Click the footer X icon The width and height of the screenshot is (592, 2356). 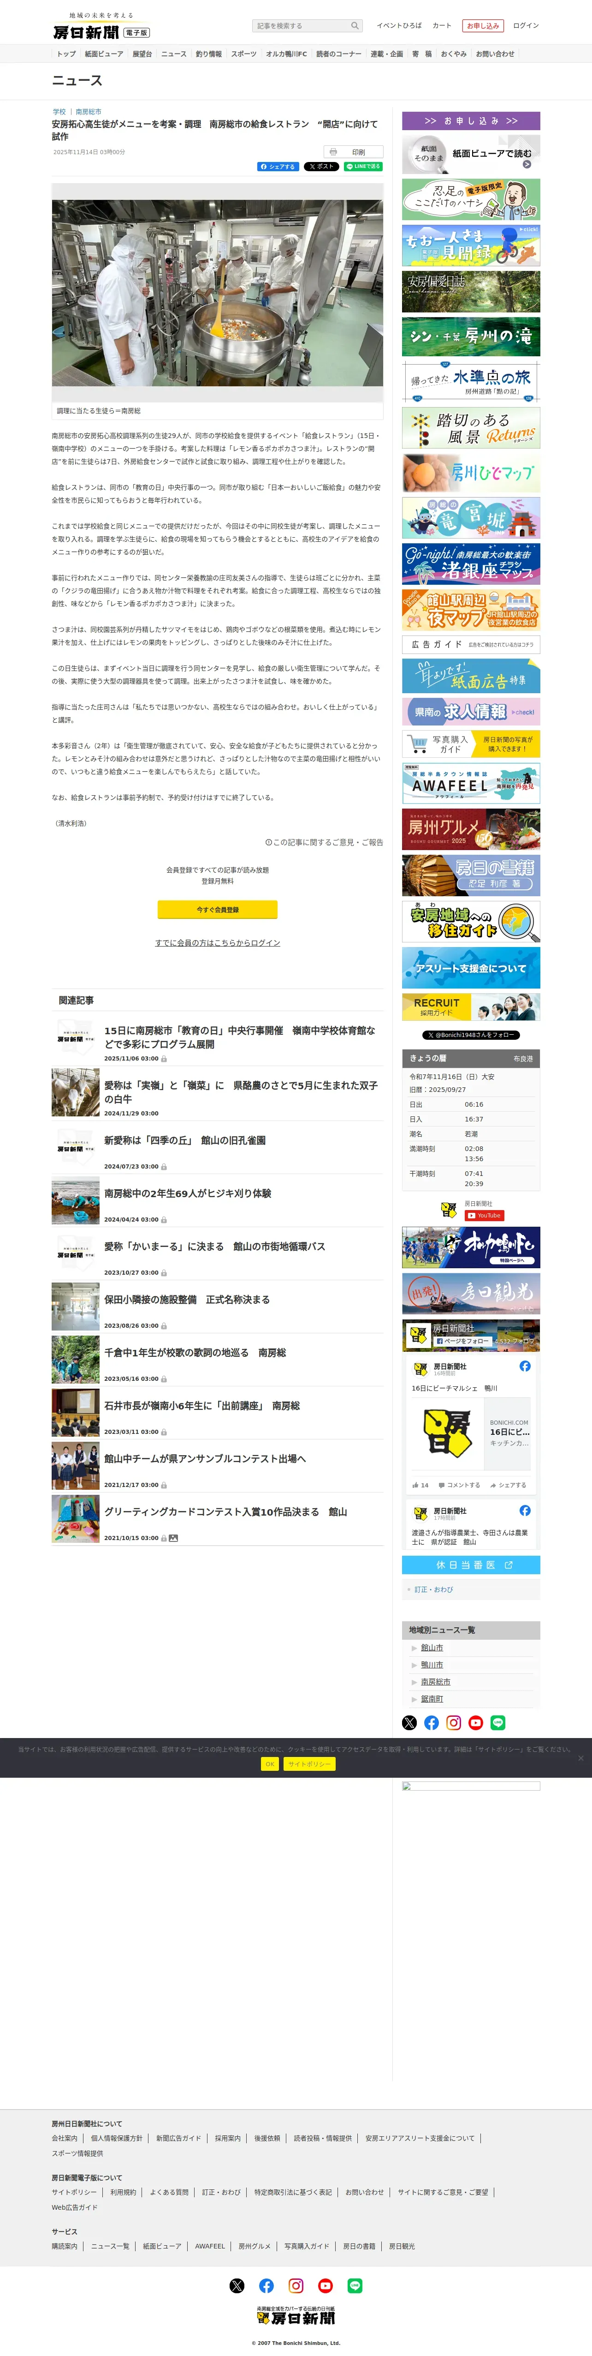pyautogui.click(x=237, y=2285)
